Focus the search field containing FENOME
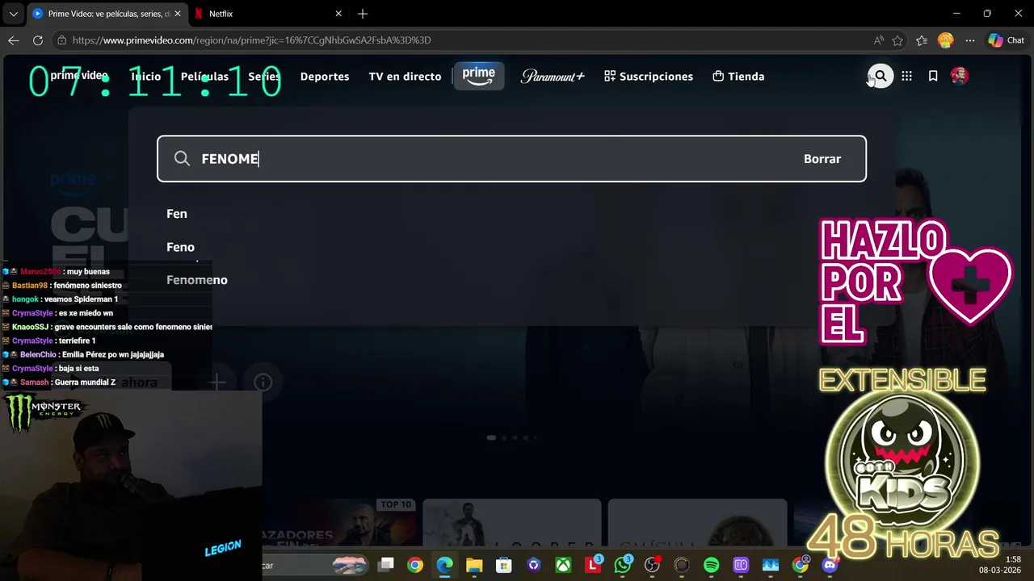Viewport: 1034px width, 581px height. pos(511,159)
